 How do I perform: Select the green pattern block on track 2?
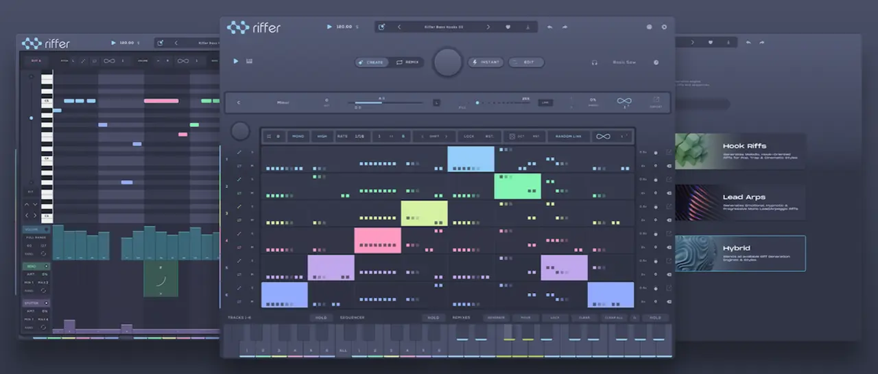pyautogui.click(x=517, y=186)
